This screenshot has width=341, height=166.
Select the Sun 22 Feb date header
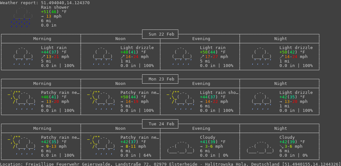[x=160, y=34]
